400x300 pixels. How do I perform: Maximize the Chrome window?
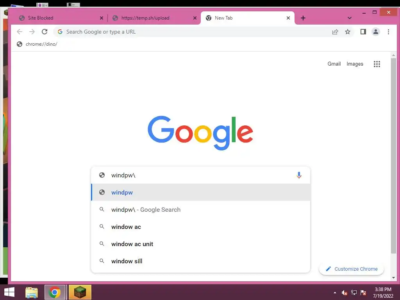pyautogui.click(x=375, y=12)
